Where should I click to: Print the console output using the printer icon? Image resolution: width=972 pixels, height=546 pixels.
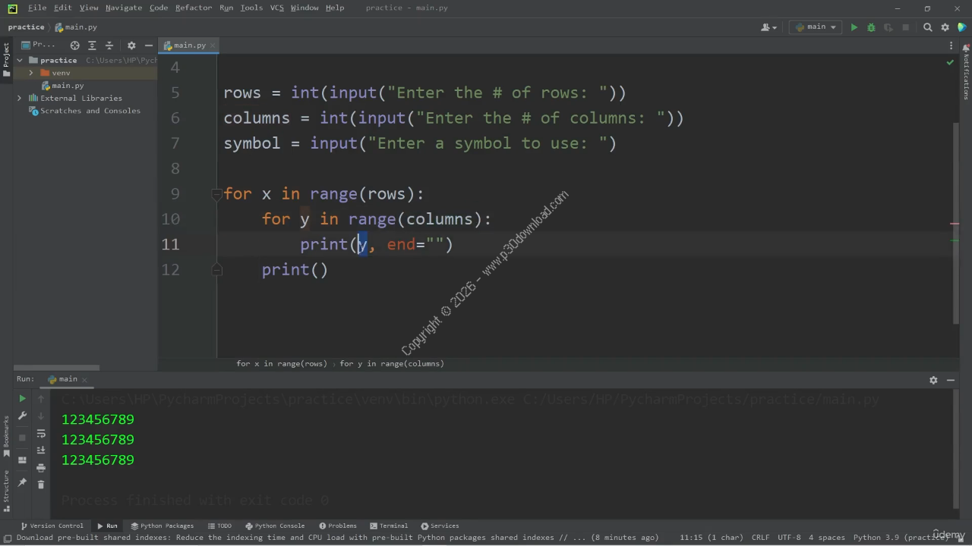coord(41,468)
